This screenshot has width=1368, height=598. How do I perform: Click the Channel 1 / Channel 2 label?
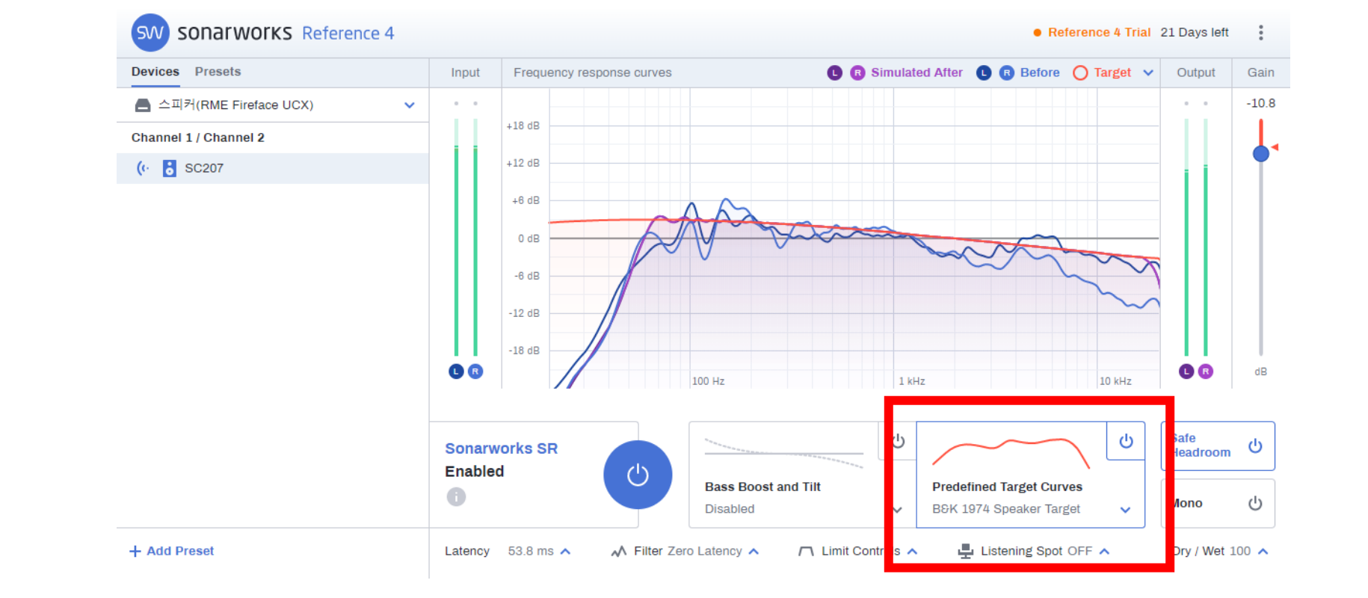pos(198,138)
